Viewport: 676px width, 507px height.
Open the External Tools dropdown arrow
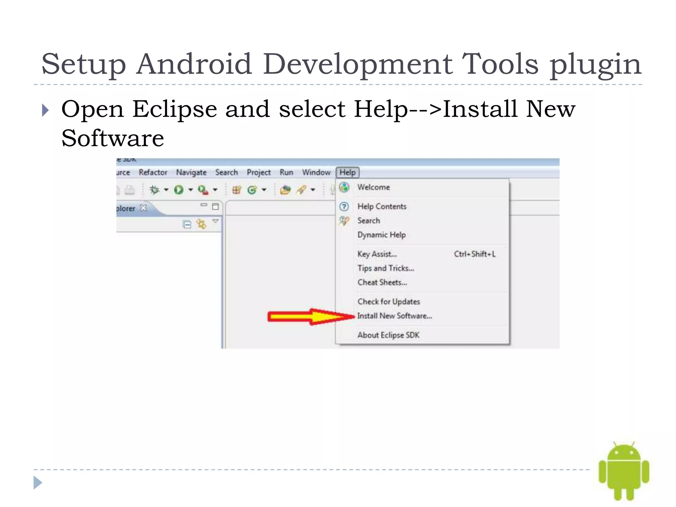click(x=215, y=189)
